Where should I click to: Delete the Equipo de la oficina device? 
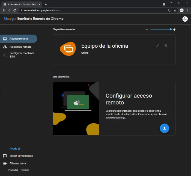pos(166,46)
